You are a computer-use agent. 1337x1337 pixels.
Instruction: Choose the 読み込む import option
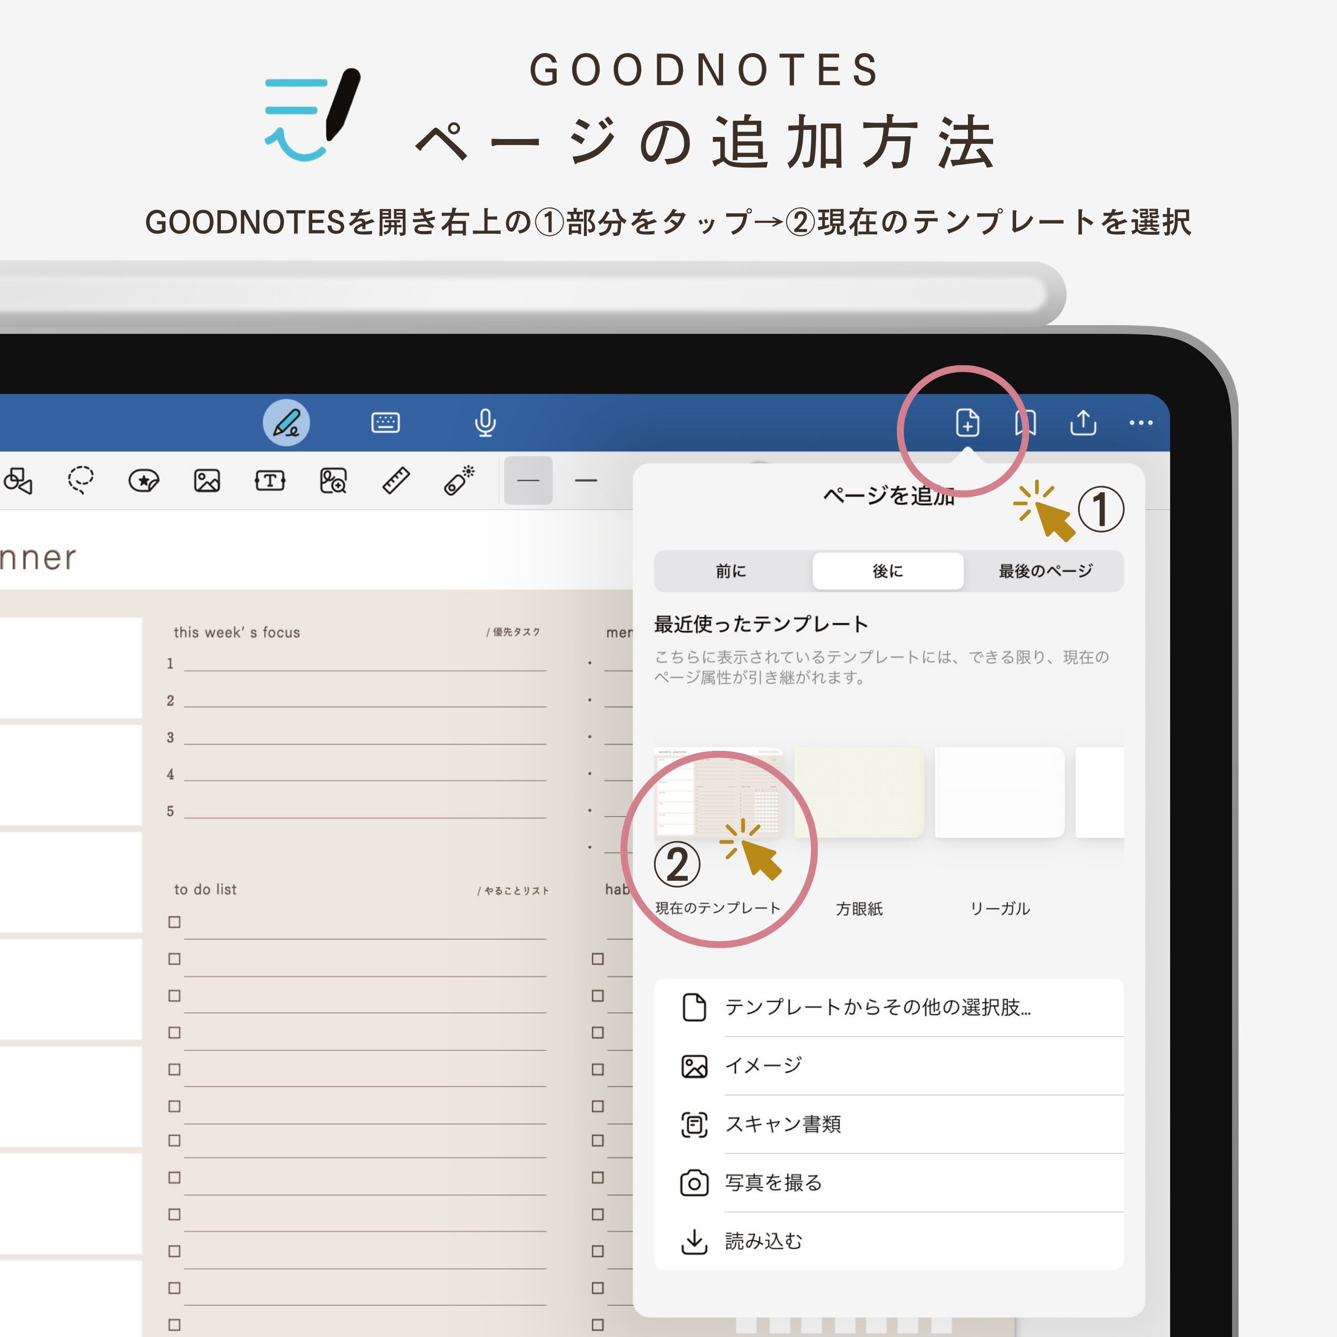[x=888, y=1241]
